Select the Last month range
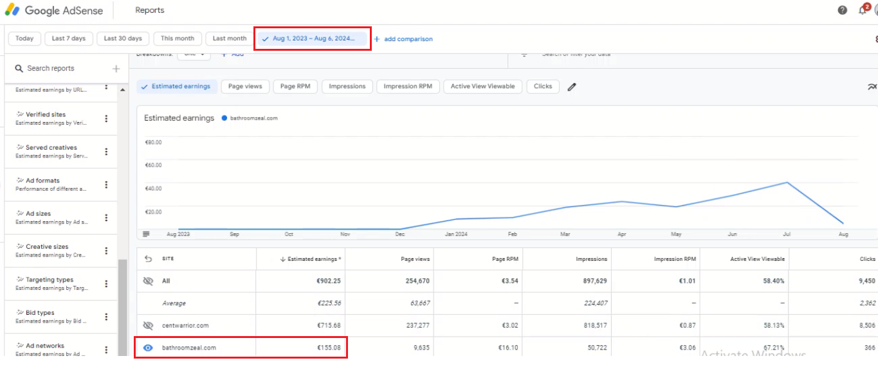The image size is (878, 365). click(230, 39)
